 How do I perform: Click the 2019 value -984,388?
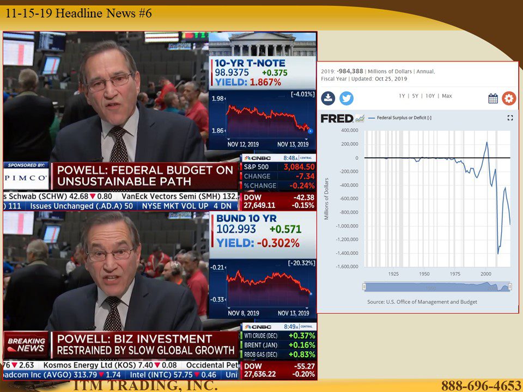[350, 71]
